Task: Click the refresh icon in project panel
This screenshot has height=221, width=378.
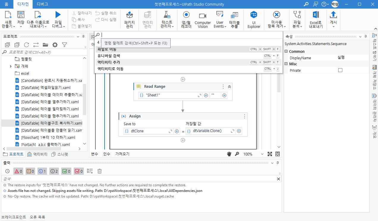Action: pyautogui.click(x=26, y=45)
